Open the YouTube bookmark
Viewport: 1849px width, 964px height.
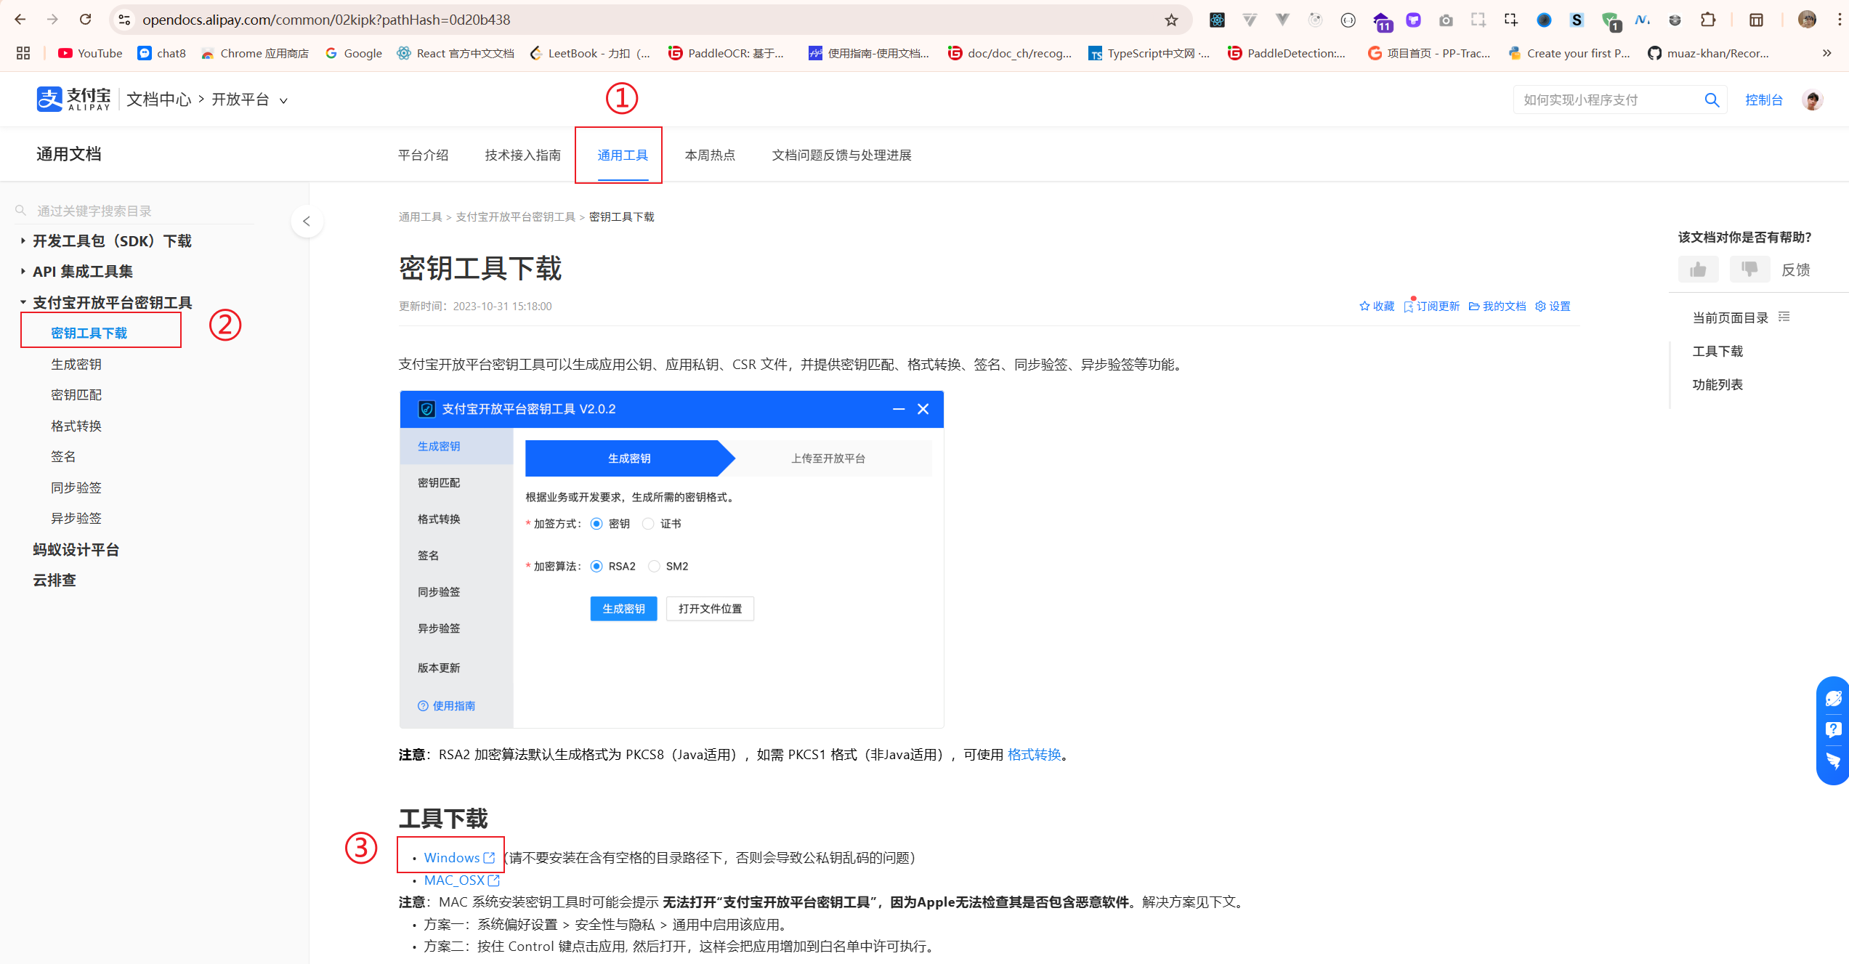[x=90, y=53]
